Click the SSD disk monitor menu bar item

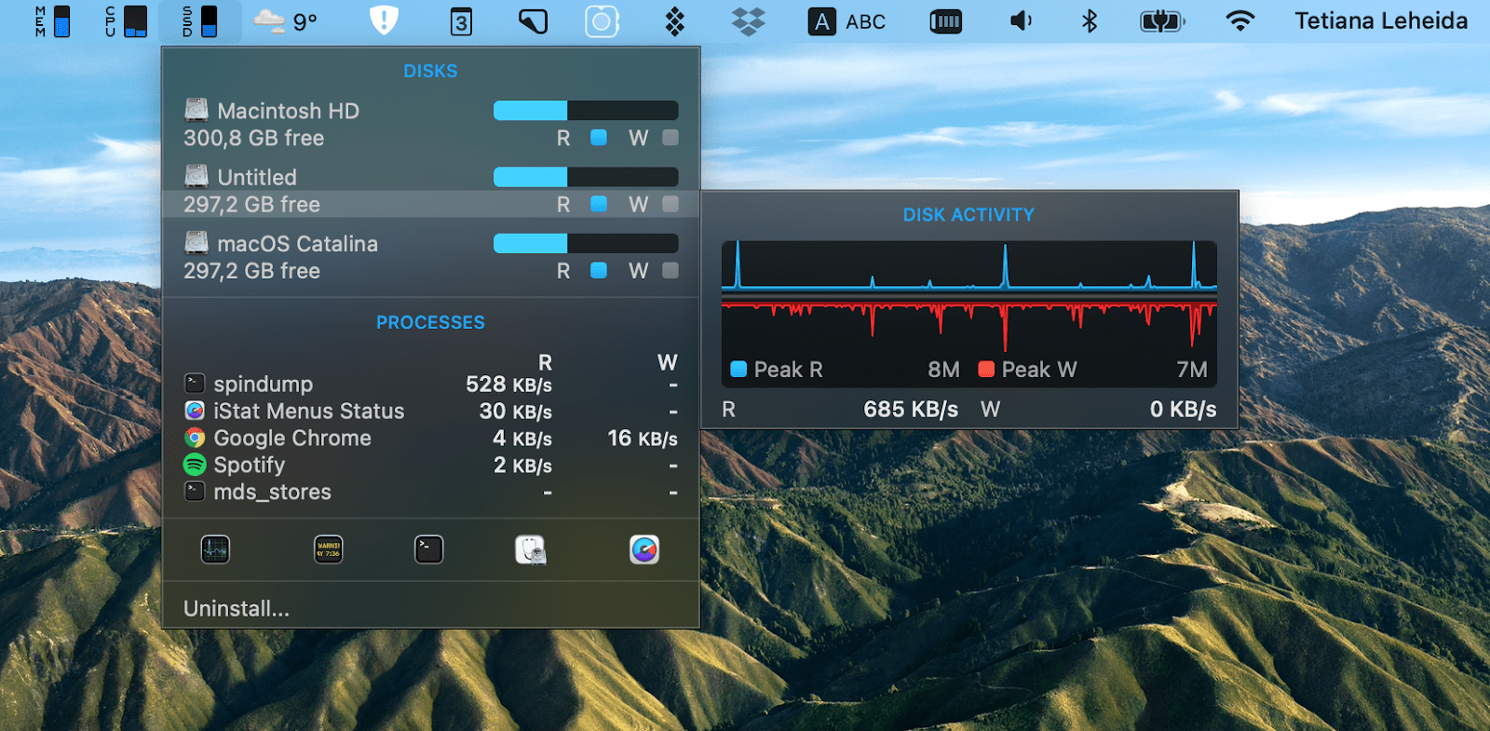[x=200, y=21]
